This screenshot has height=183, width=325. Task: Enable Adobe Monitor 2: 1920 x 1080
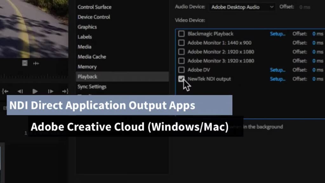[x=181, y=52]
